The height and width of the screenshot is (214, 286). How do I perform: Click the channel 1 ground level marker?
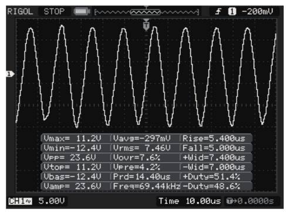[10, 74]
